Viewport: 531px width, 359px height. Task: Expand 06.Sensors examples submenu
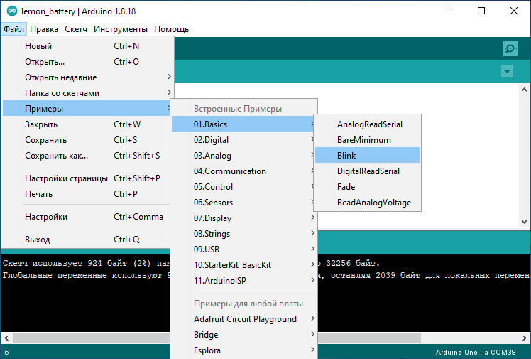click(x=243, y=202)
